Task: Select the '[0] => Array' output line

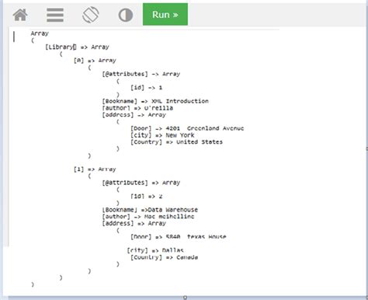Action: click(x=95, y=61)
